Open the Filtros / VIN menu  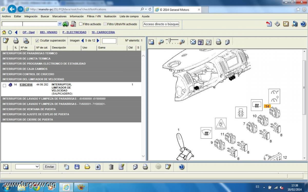tap(94, 16)
